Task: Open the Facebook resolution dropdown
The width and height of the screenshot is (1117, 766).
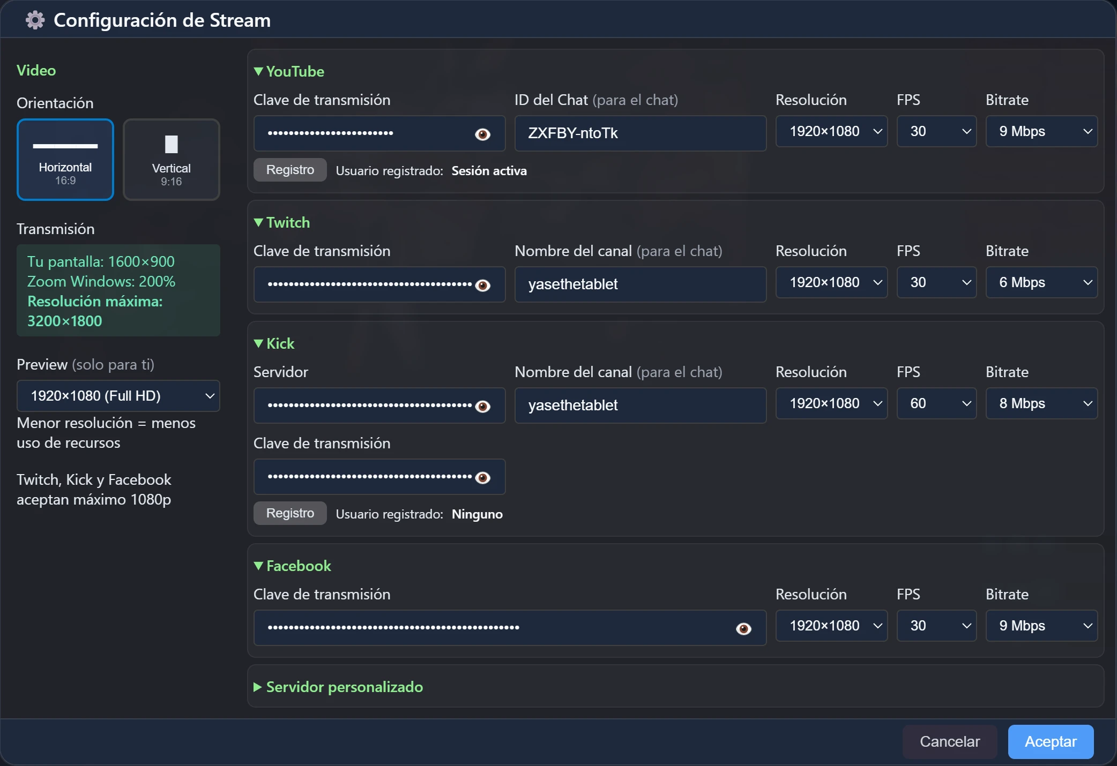Action: pos(831,626)
